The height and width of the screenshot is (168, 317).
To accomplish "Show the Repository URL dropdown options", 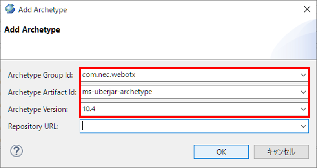I will (303, 126).
